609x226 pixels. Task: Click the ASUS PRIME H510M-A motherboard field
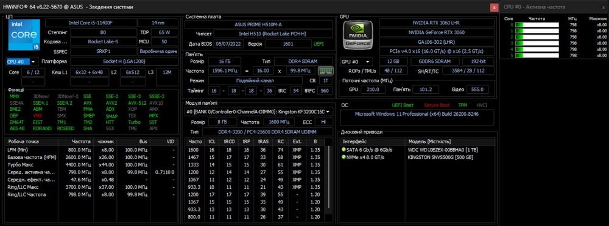pos(259,24)
